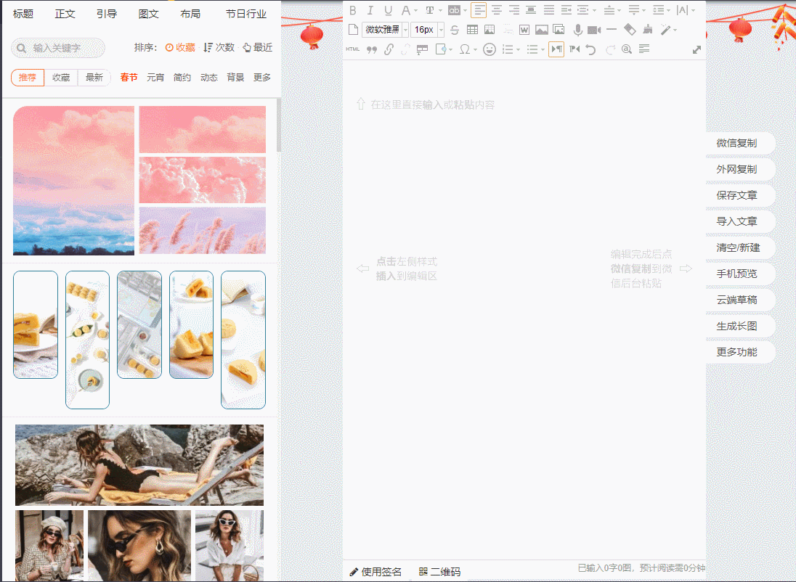Switch to the 最新 filter option
This screenshot has width=796, height=582.
[x=94, y=78]
